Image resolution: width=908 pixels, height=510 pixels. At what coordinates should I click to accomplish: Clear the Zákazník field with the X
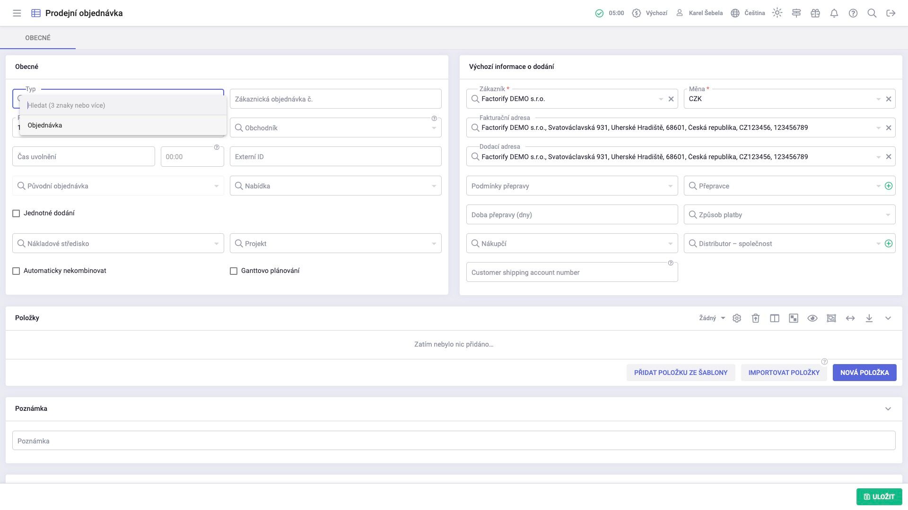pyautogui.click(x=671, y=99)
